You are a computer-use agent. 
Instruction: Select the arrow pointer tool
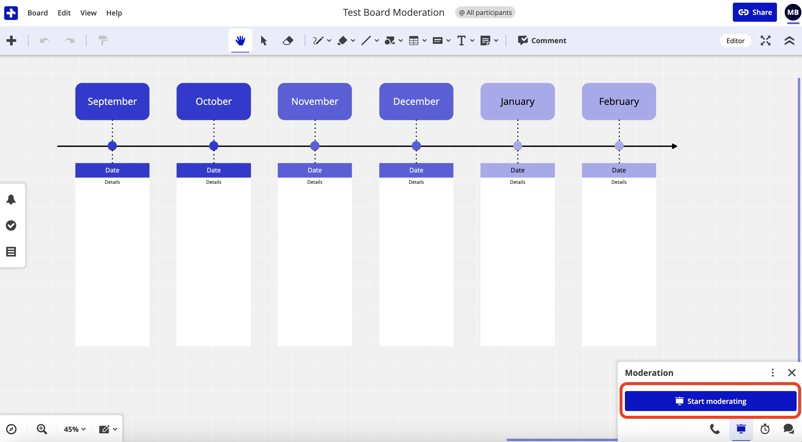point(263,41)
